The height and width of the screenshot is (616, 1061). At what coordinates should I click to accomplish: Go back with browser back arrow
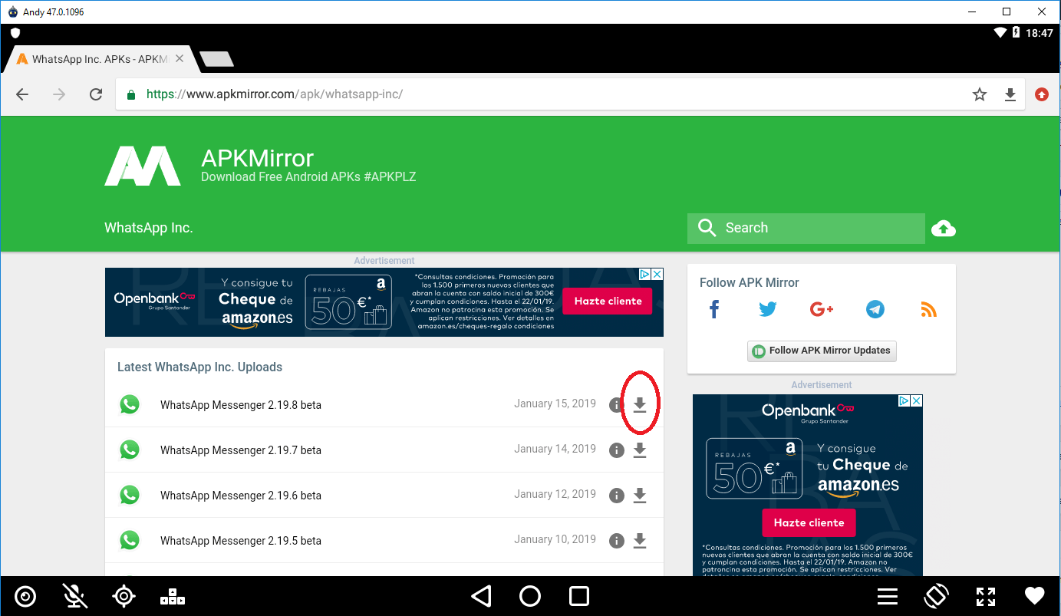click(x=22, y=94)
